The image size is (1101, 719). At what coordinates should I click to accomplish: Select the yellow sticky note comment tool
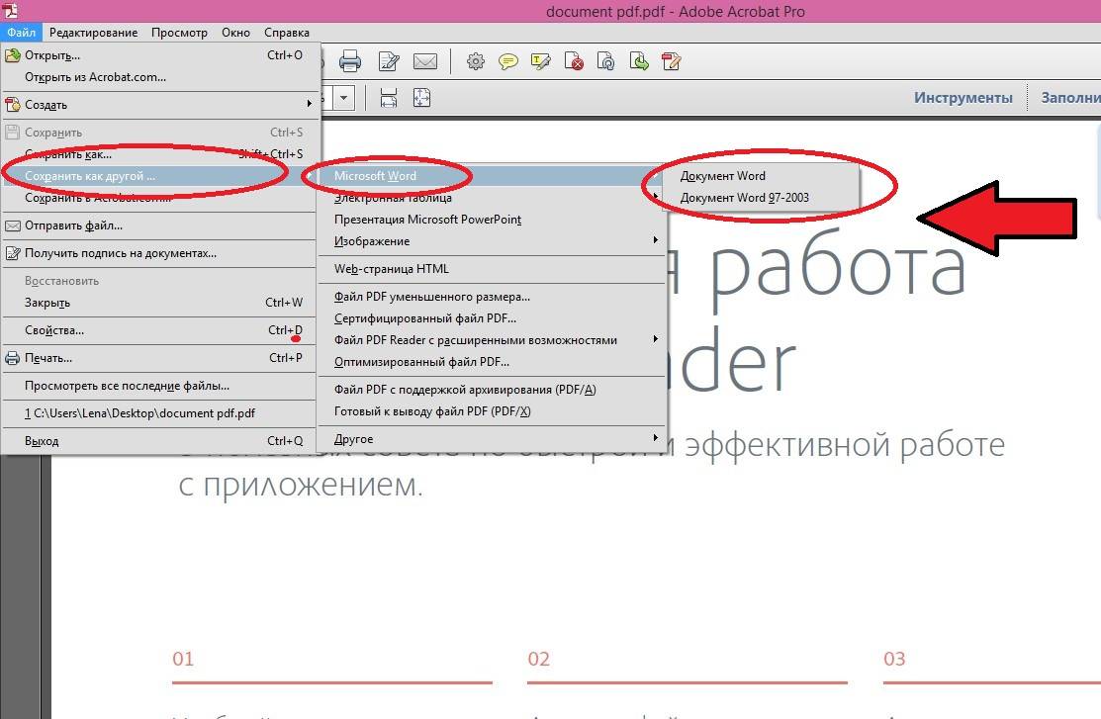pos(508,62)
